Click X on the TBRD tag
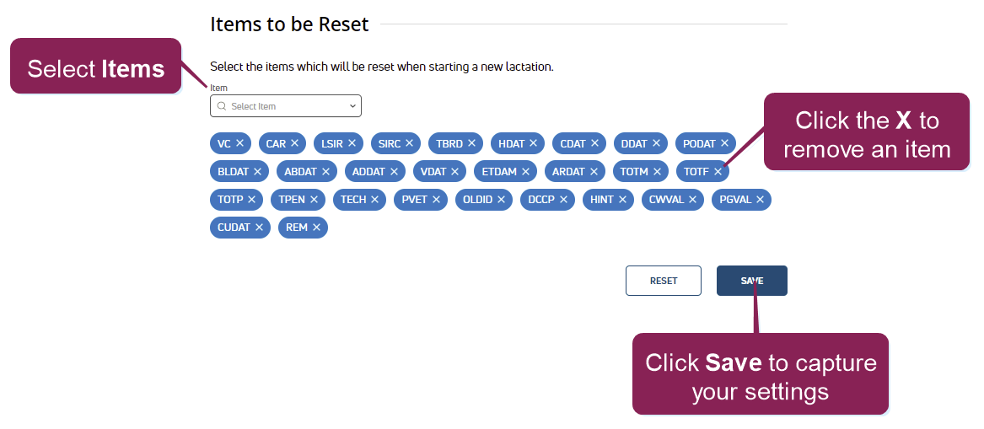This screenshot has height=429, width=984. tap(471, 143)
